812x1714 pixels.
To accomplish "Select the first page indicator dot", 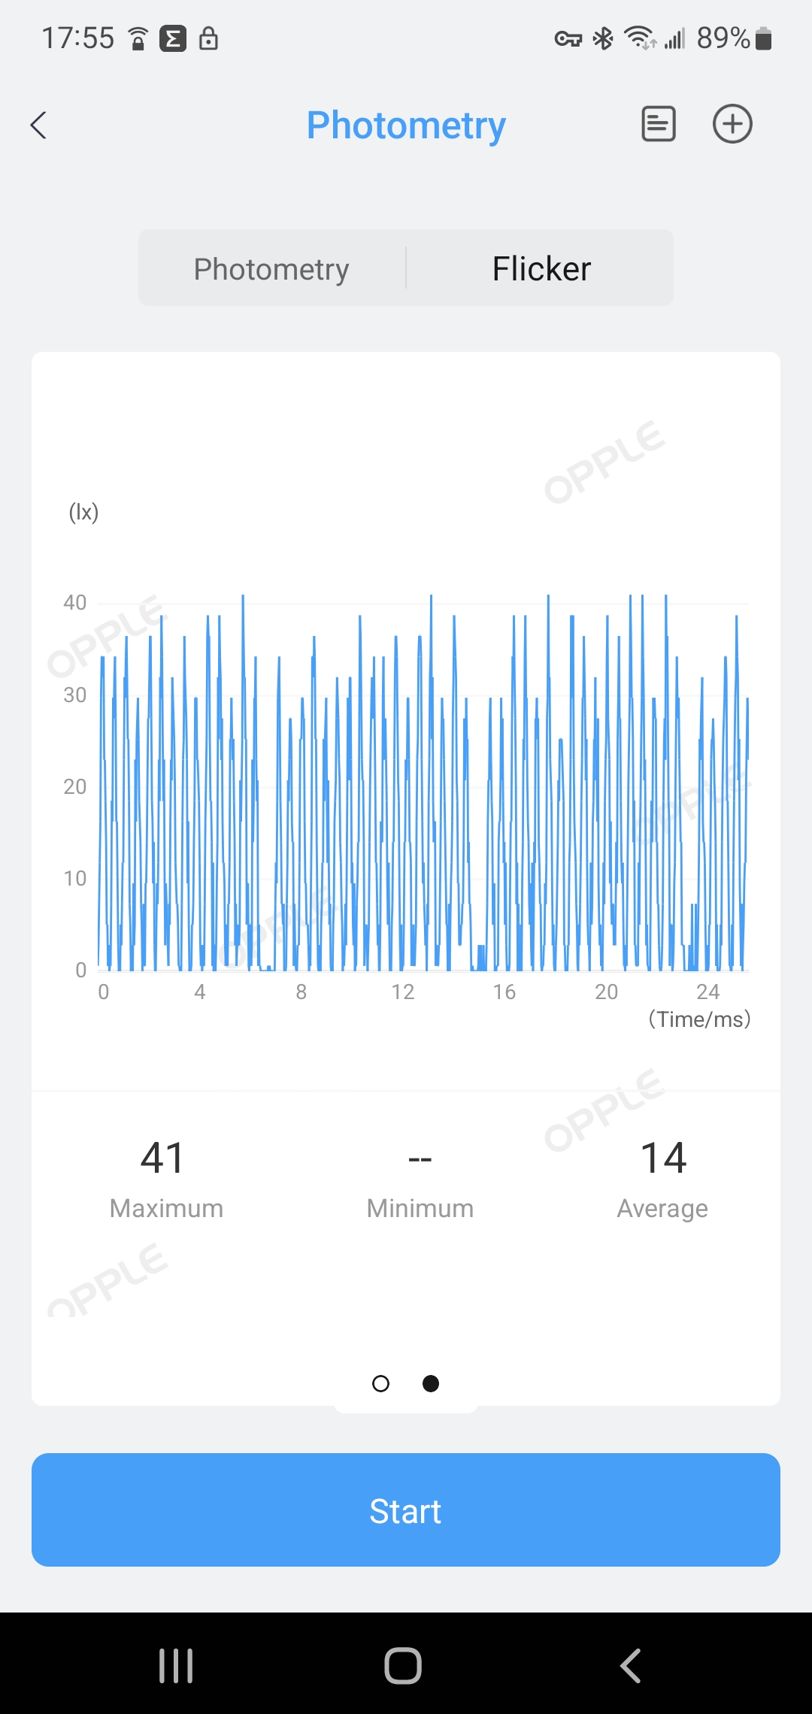I will click(x=381, y=1383).
